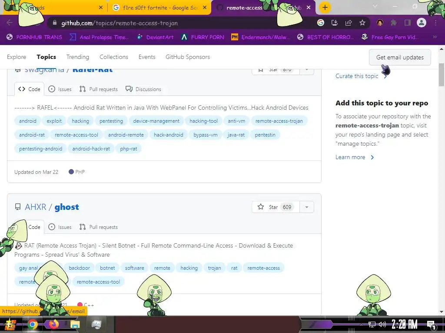The height and width of the screenshot is (333, 445).
Task: Open the Explore navigation item
Action: 17,57
